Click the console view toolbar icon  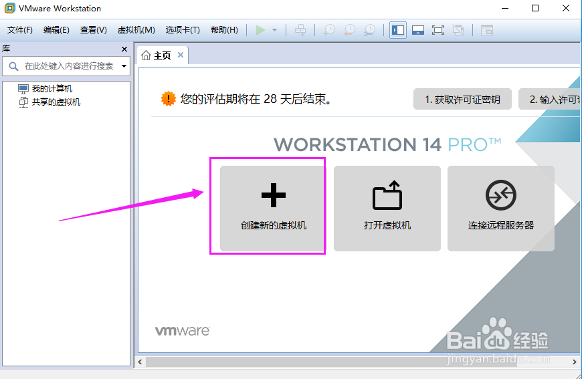coord(486,30)
